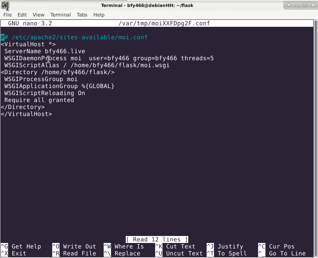Screen dimensions: 318x258
Task: Minimize the terminal window
Action: pyautogui.click(x=297, y=5)
